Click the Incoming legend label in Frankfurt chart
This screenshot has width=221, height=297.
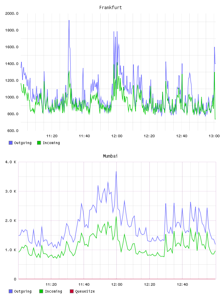(x=51, y=143)
